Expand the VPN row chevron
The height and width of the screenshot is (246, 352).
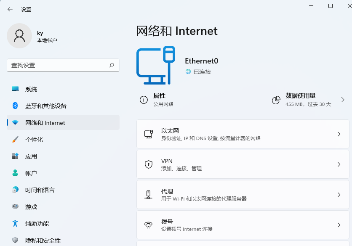tap(339, 164)
